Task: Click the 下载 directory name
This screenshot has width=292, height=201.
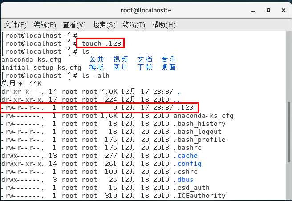Action: [145, 68]
